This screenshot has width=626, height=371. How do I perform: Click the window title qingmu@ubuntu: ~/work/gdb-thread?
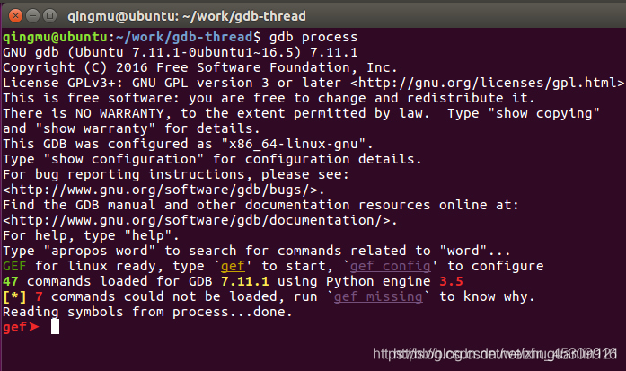[187, 16]
